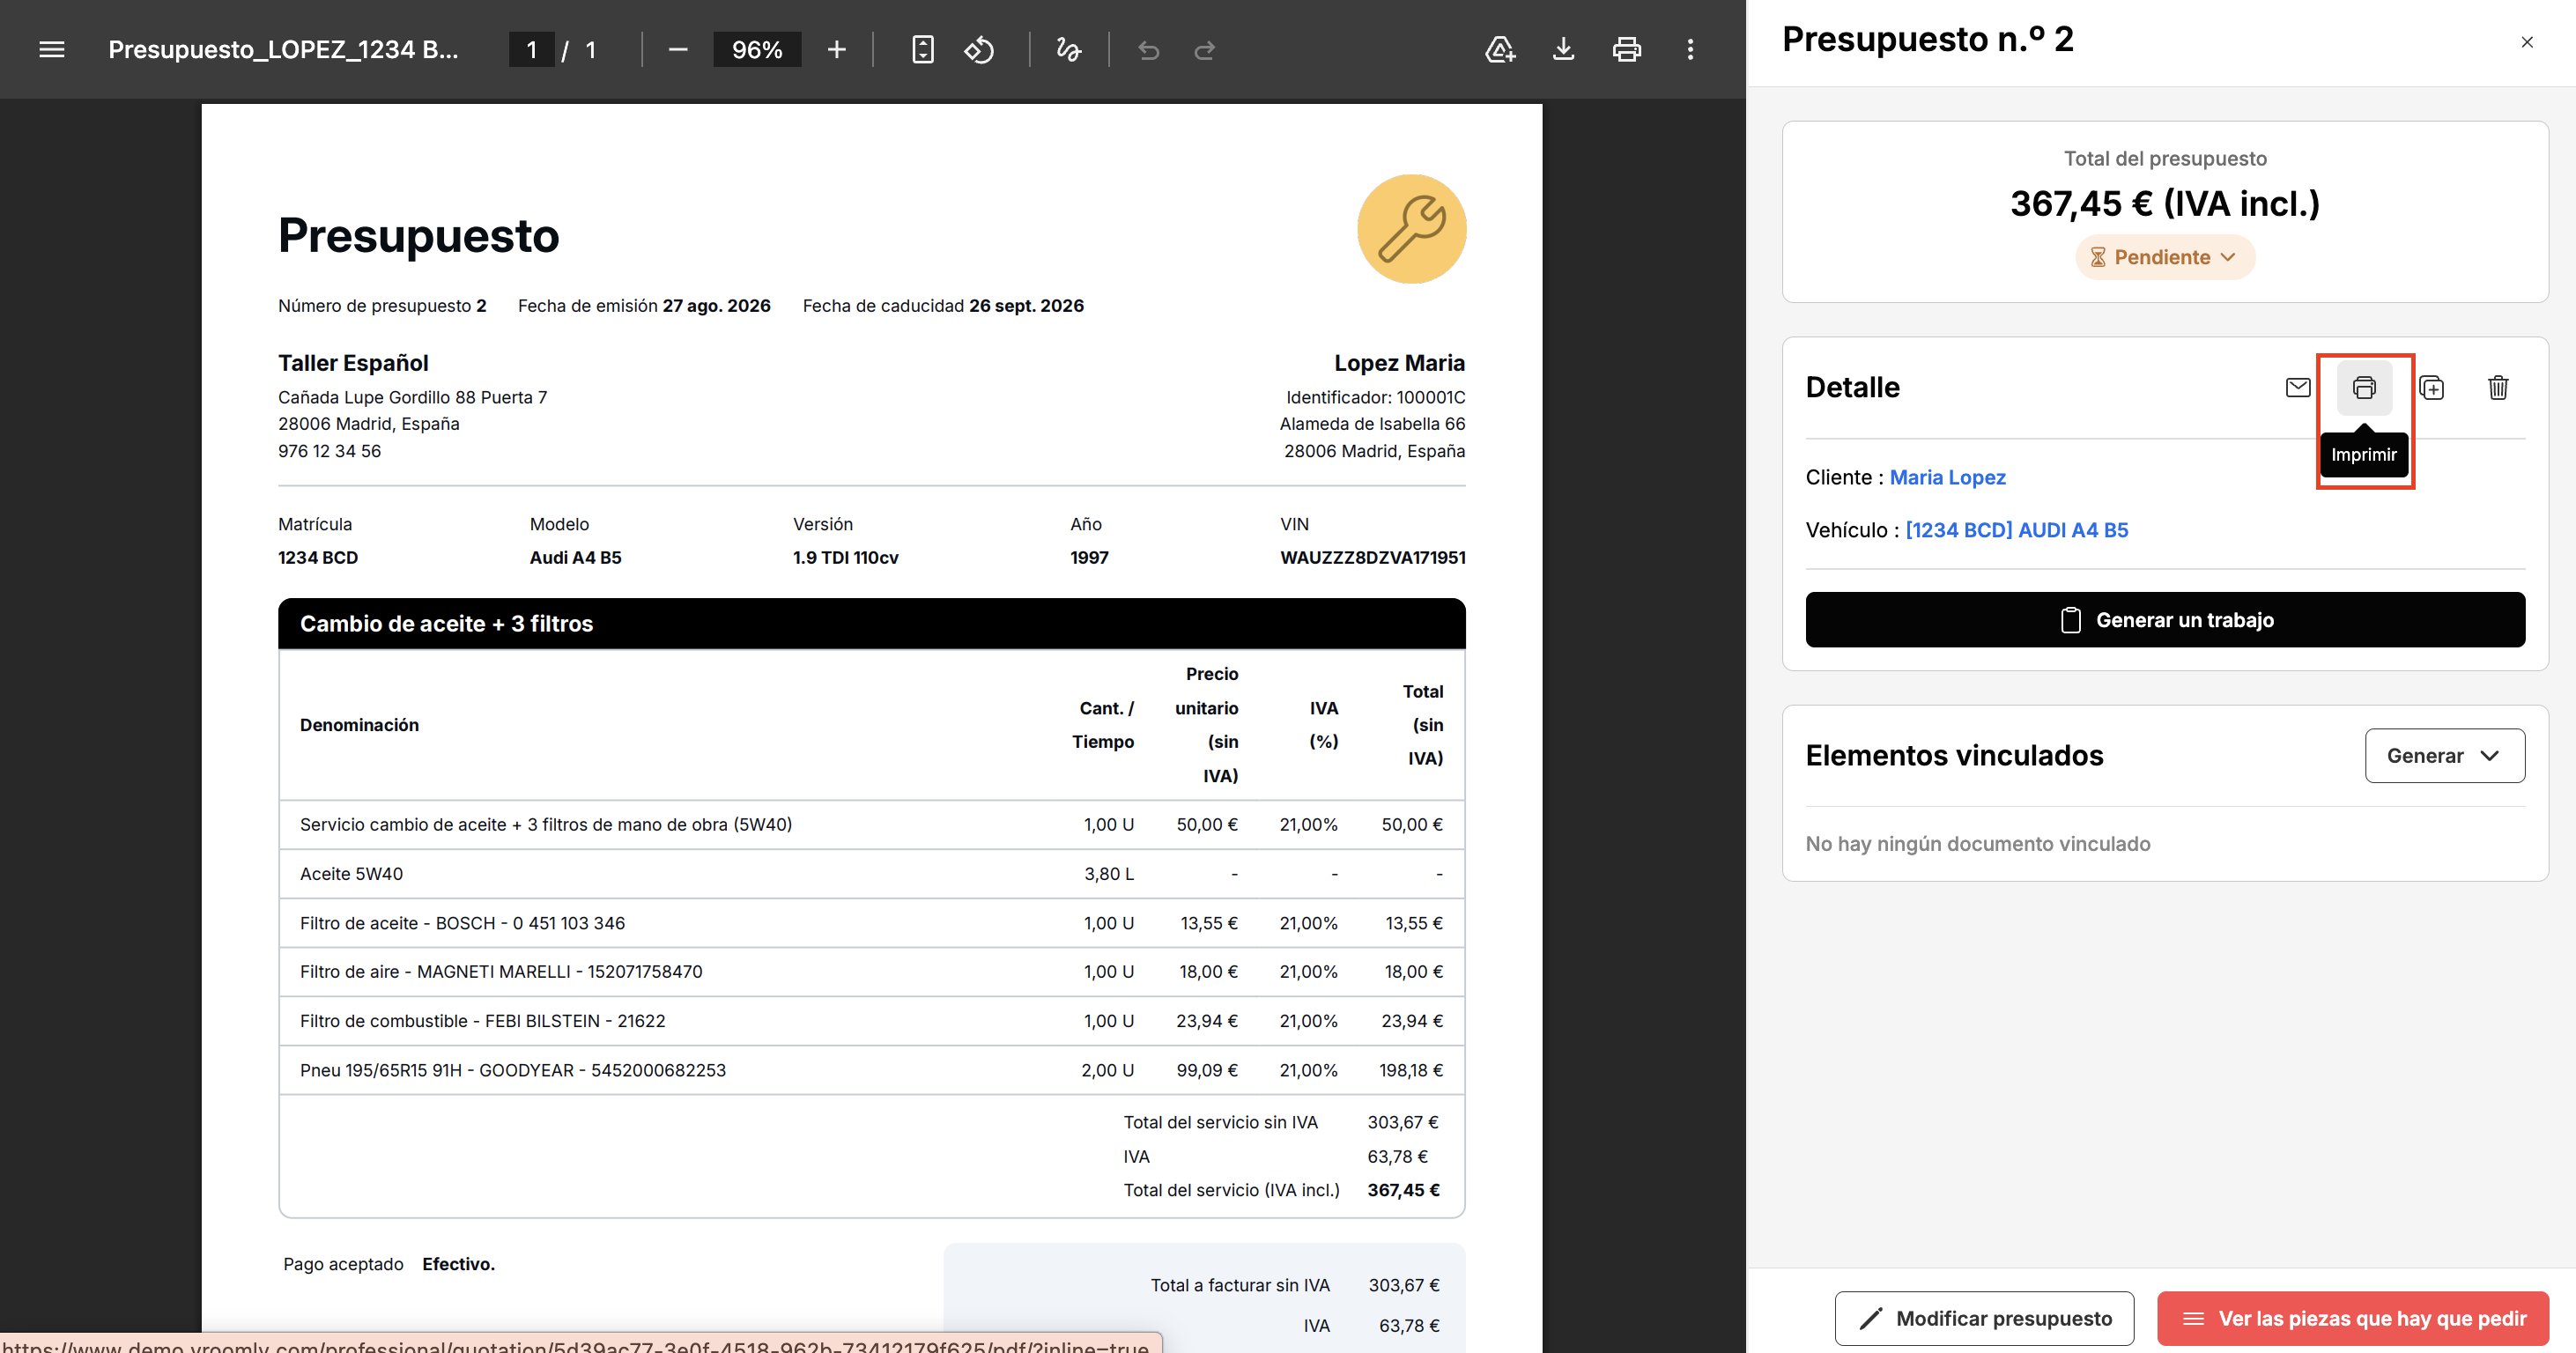Click the 'No hay ningún documento vinculado' text
Viewport: 2576px width, 1353px height.
(1977, 843)
